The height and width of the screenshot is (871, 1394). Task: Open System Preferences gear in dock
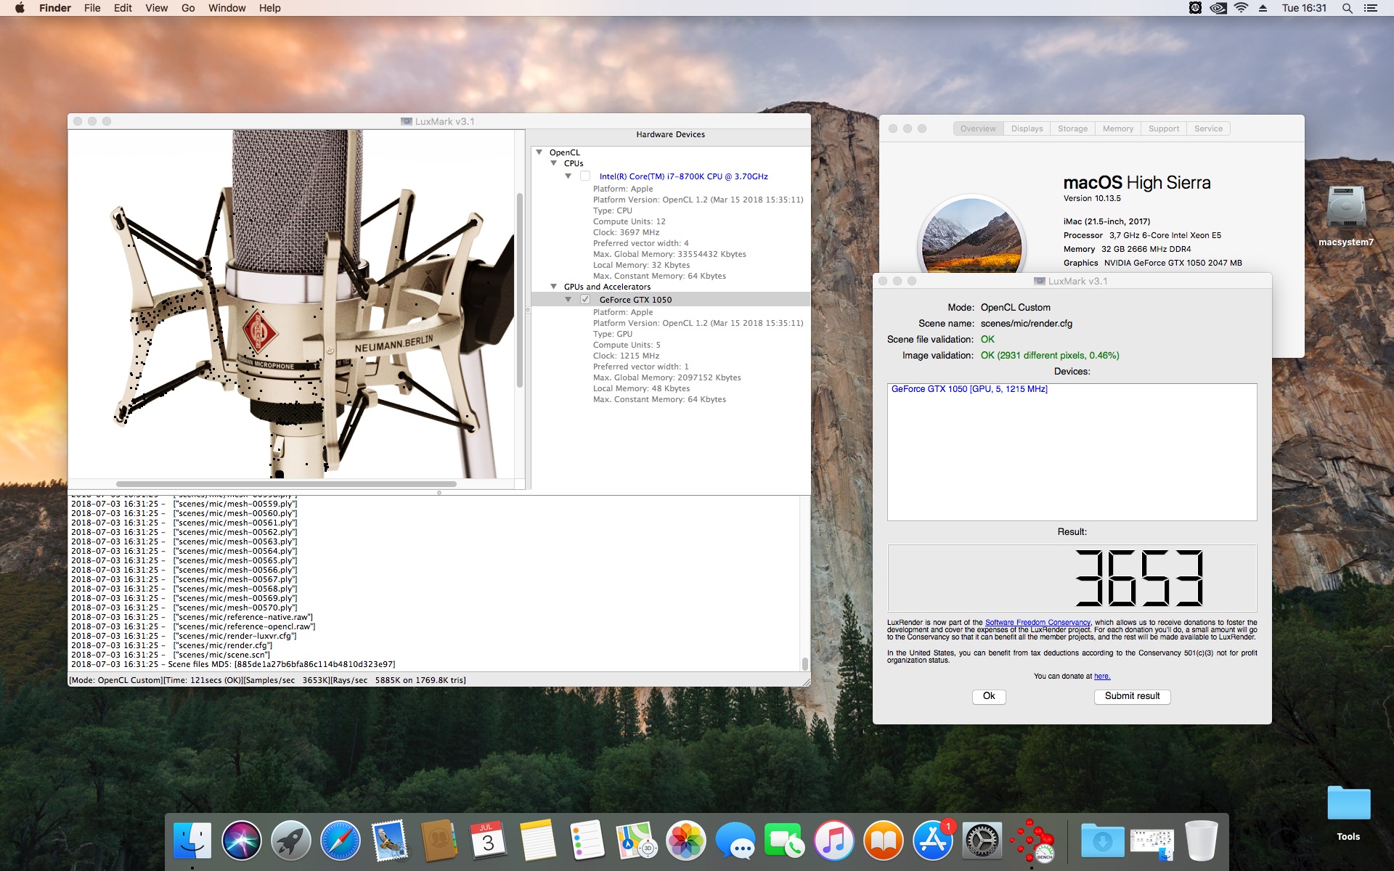pyautogui.click(x=982, y=841)
